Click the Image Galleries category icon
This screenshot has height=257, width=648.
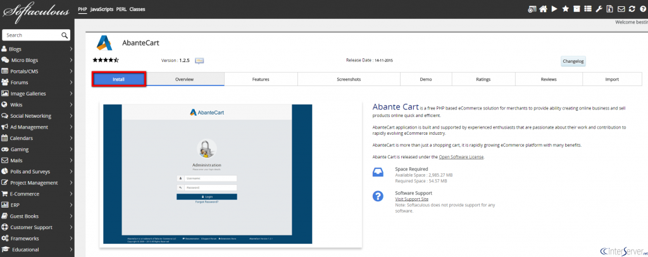5,94
